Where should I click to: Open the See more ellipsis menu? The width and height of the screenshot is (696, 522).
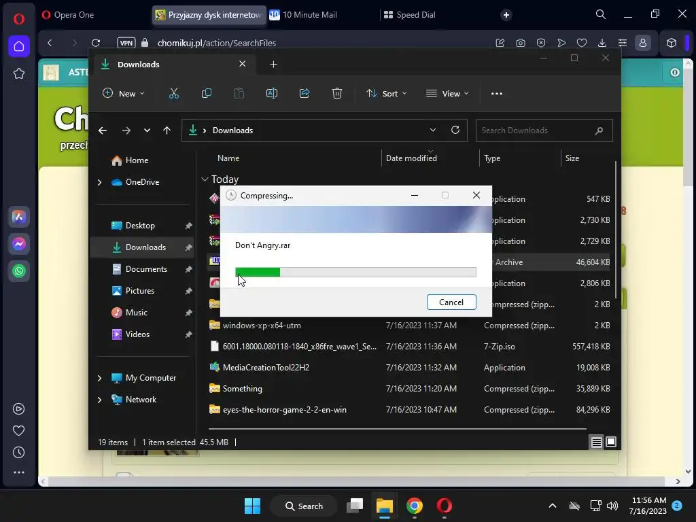click(x=497, y=94)
